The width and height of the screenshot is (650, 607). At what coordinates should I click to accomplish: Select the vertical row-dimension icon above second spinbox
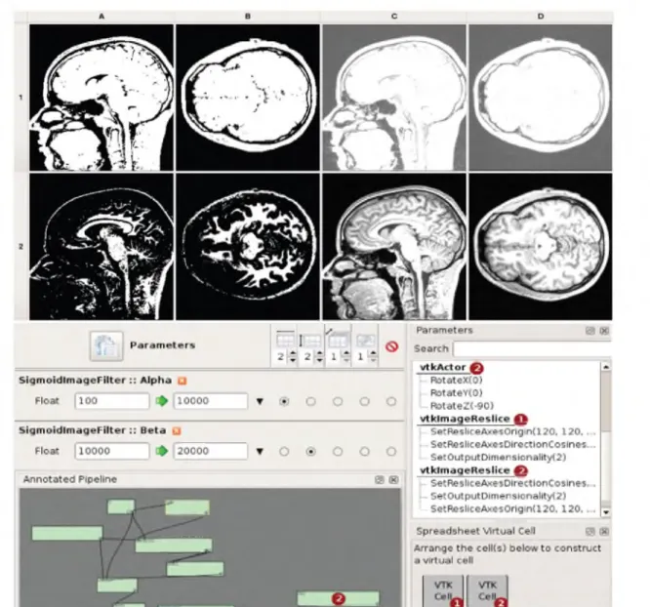click(x=310, y=340)
